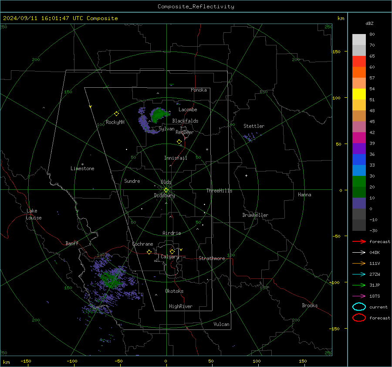Click the green echo cell near Lacombe

coord(159,115)
